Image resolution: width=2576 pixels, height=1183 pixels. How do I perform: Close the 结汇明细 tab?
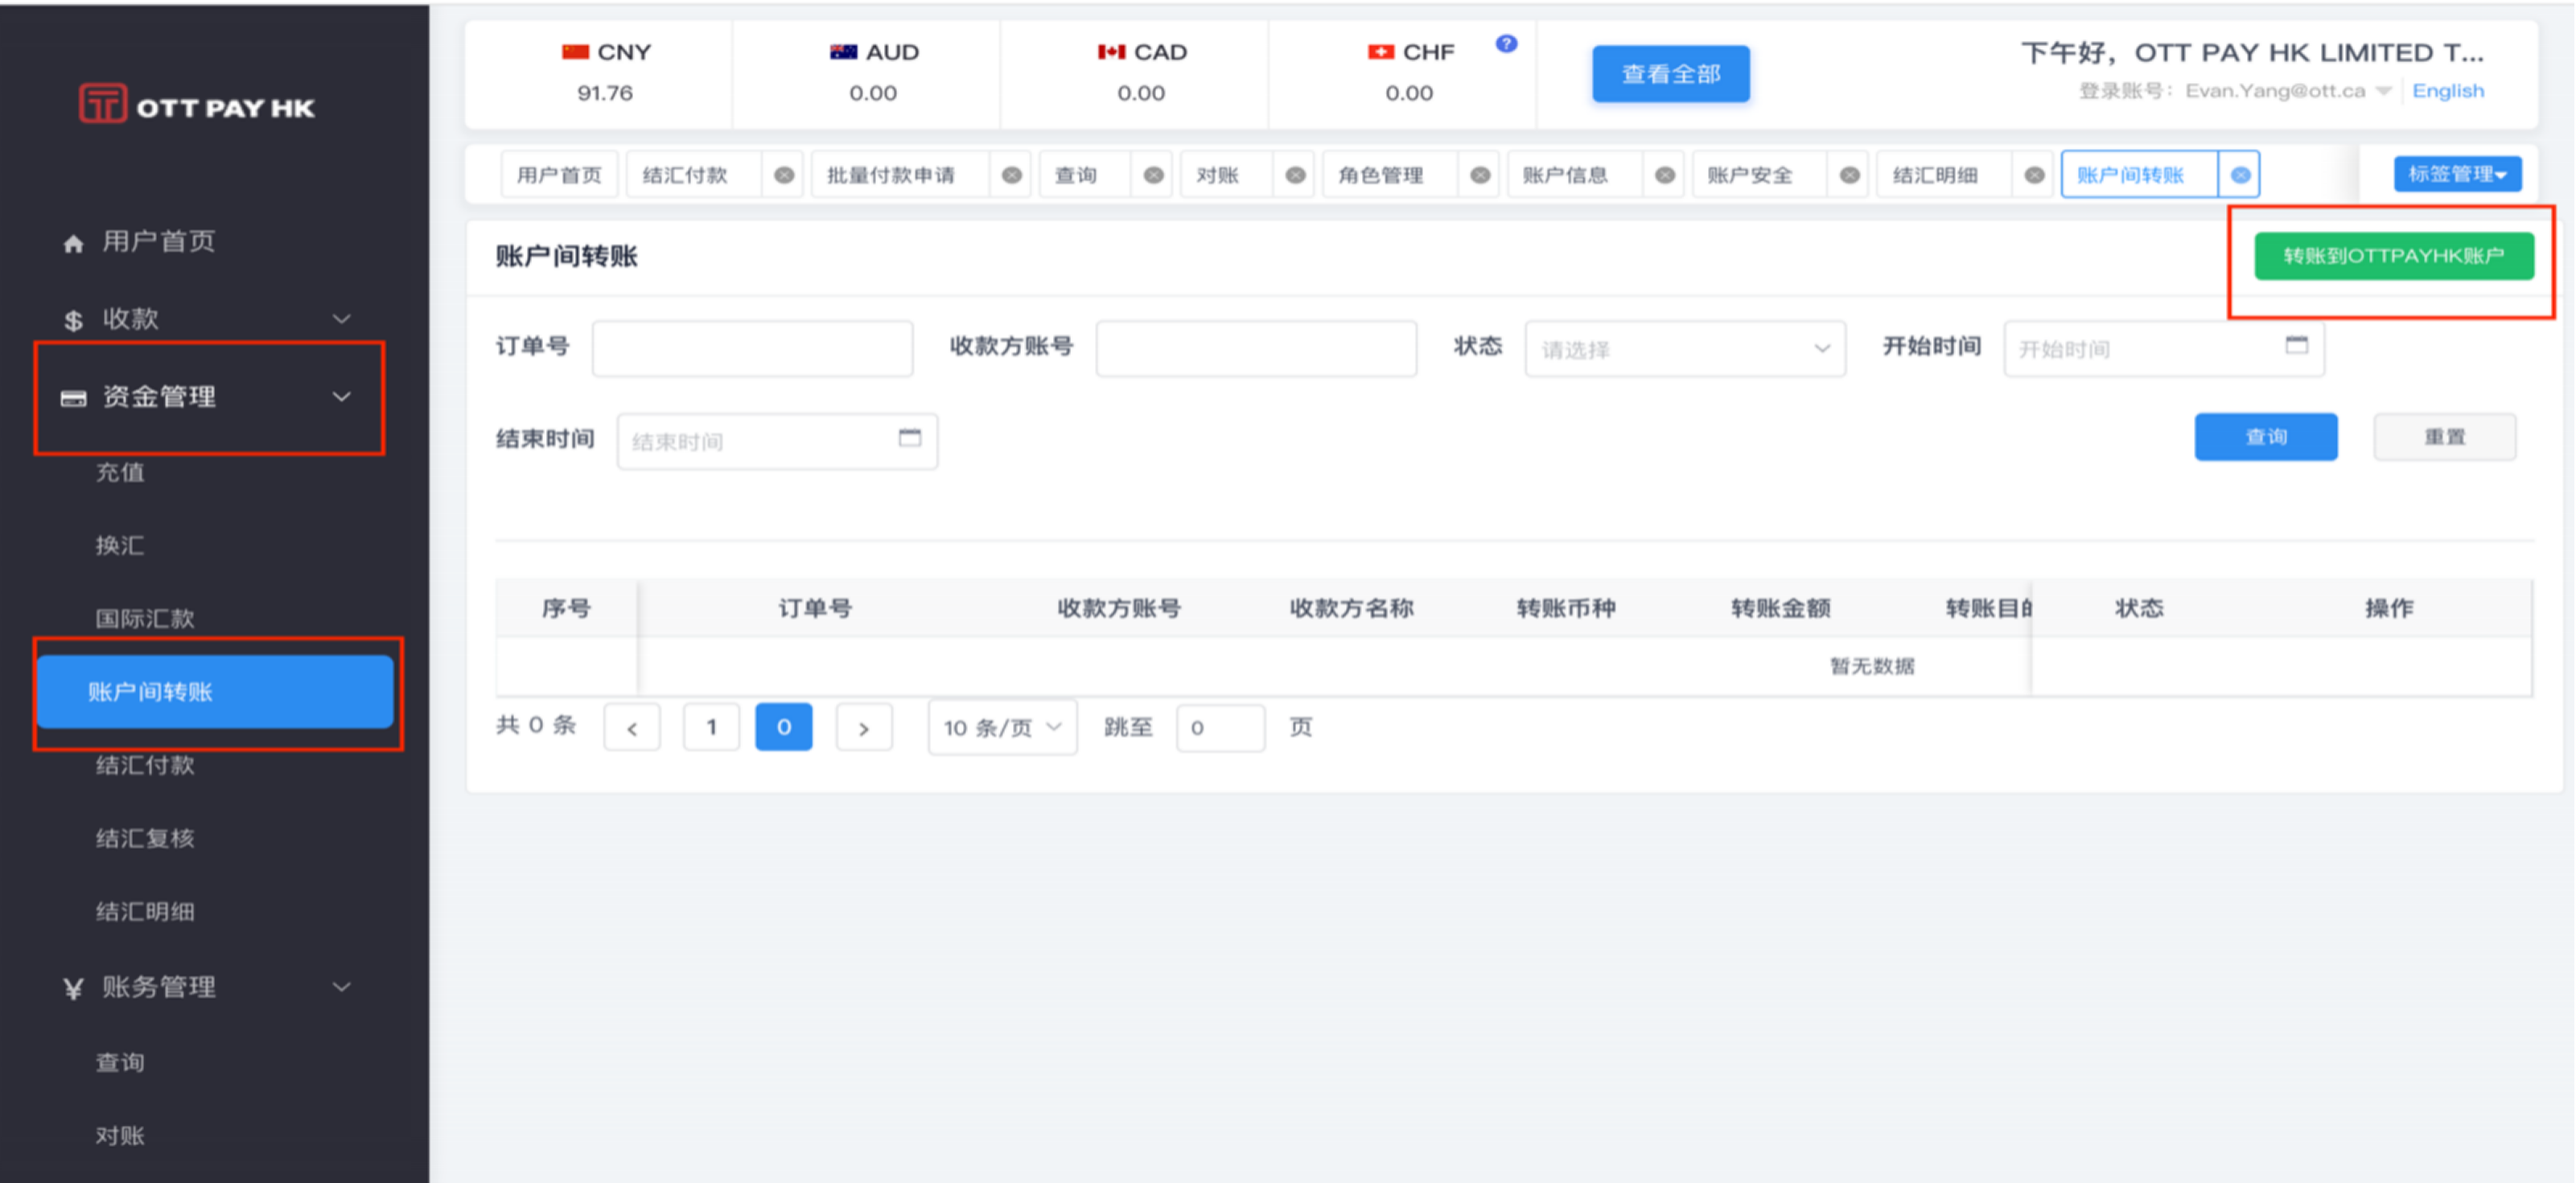click(2034, 175)
